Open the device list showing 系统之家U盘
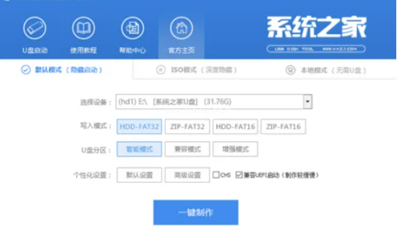 tap(208, 102)
